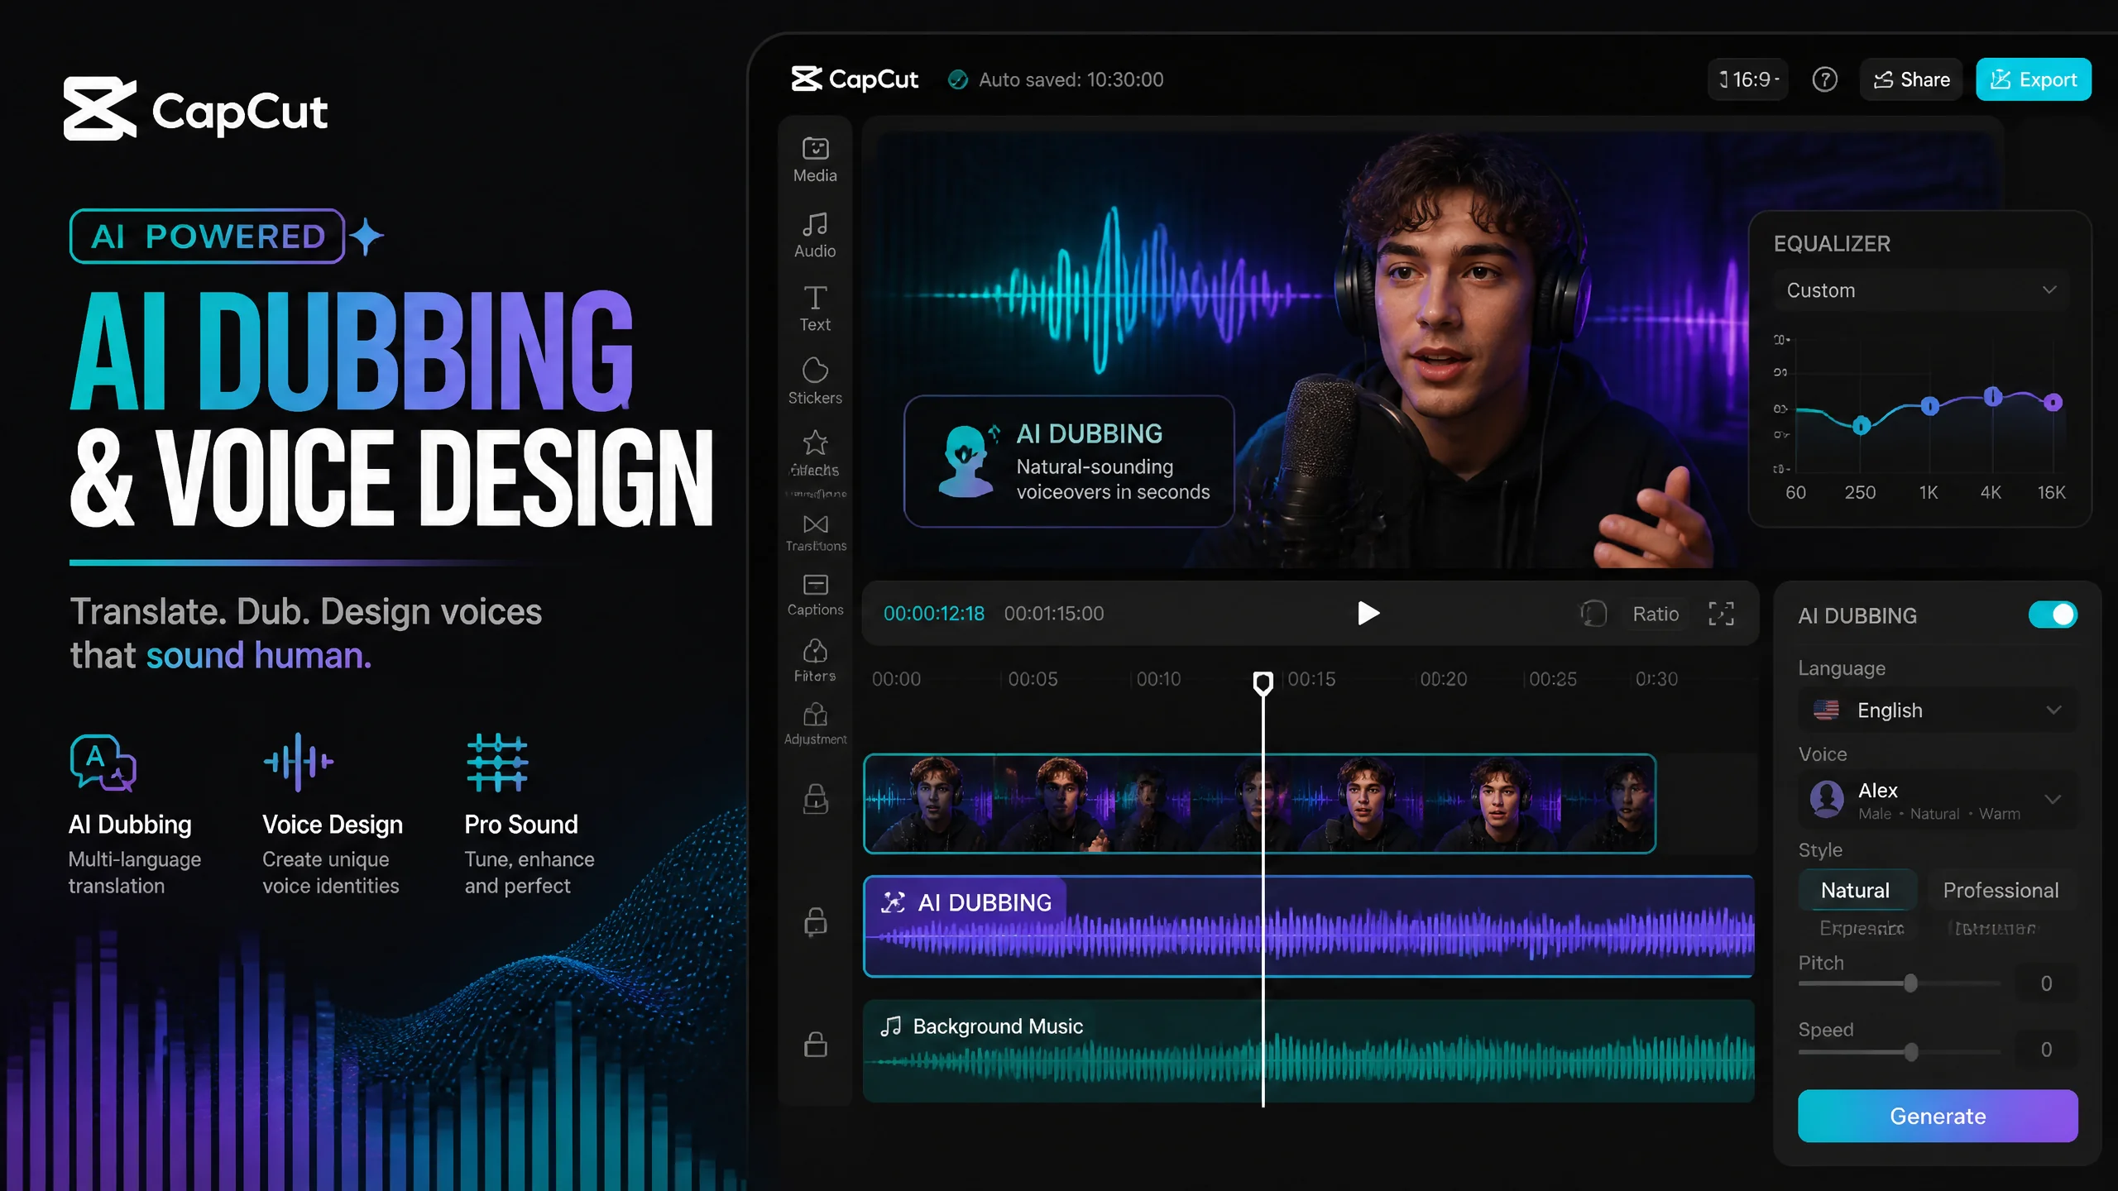Open the 16:9 aspect ratio dropdown
The height and width of the screenshot is (1191, 2118).
tap(1748, 79)
